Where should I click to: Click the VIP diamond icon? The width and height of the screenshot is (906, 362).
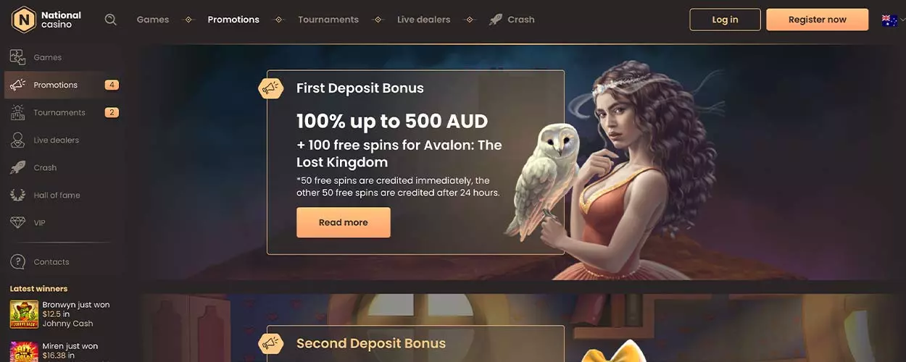click(x=18, y=222)
